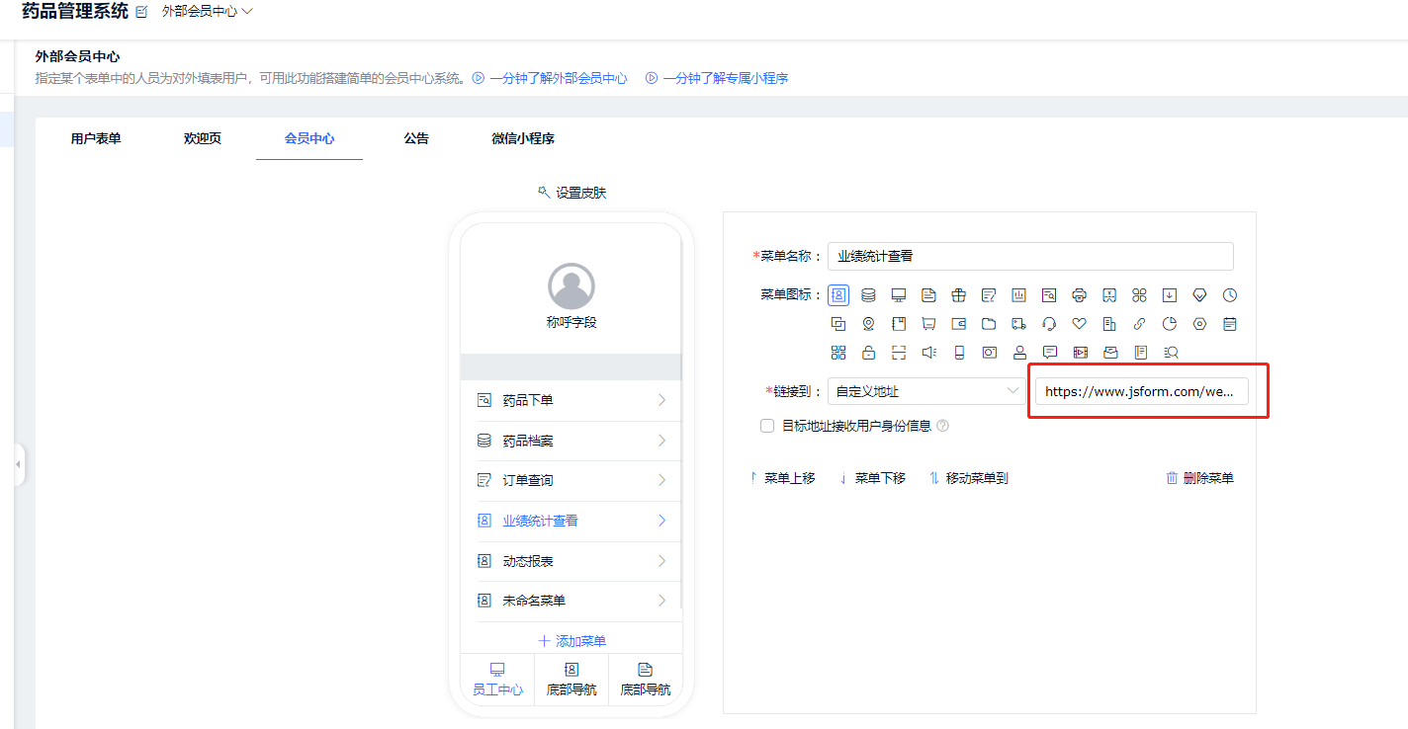Expand the 外部会员中心 header dropdown
1408x729 pixels.
[x=208, y=12]
